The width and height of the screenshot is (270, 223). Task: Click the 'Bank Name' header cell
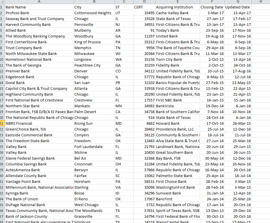pos(39,7)
